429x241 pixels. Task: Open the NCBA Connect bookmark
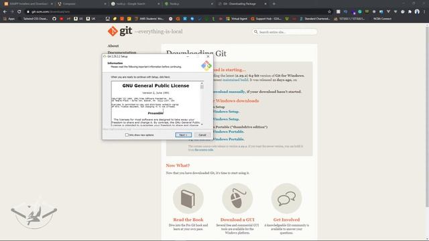[x=382, y=19]
